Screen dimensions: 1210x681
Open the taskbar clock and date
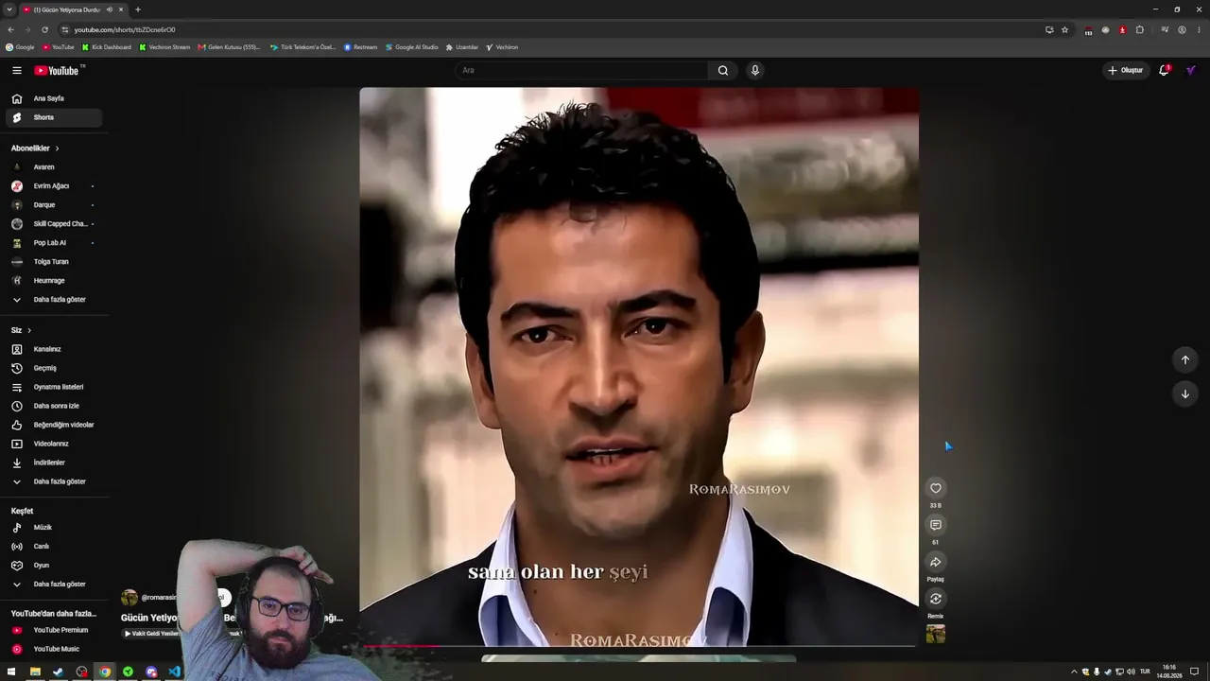coord(1171,672)
